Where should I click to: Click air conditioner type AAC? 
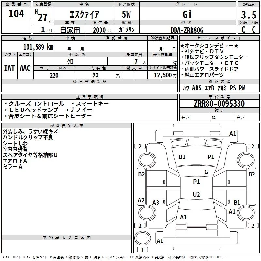point(25,68)
